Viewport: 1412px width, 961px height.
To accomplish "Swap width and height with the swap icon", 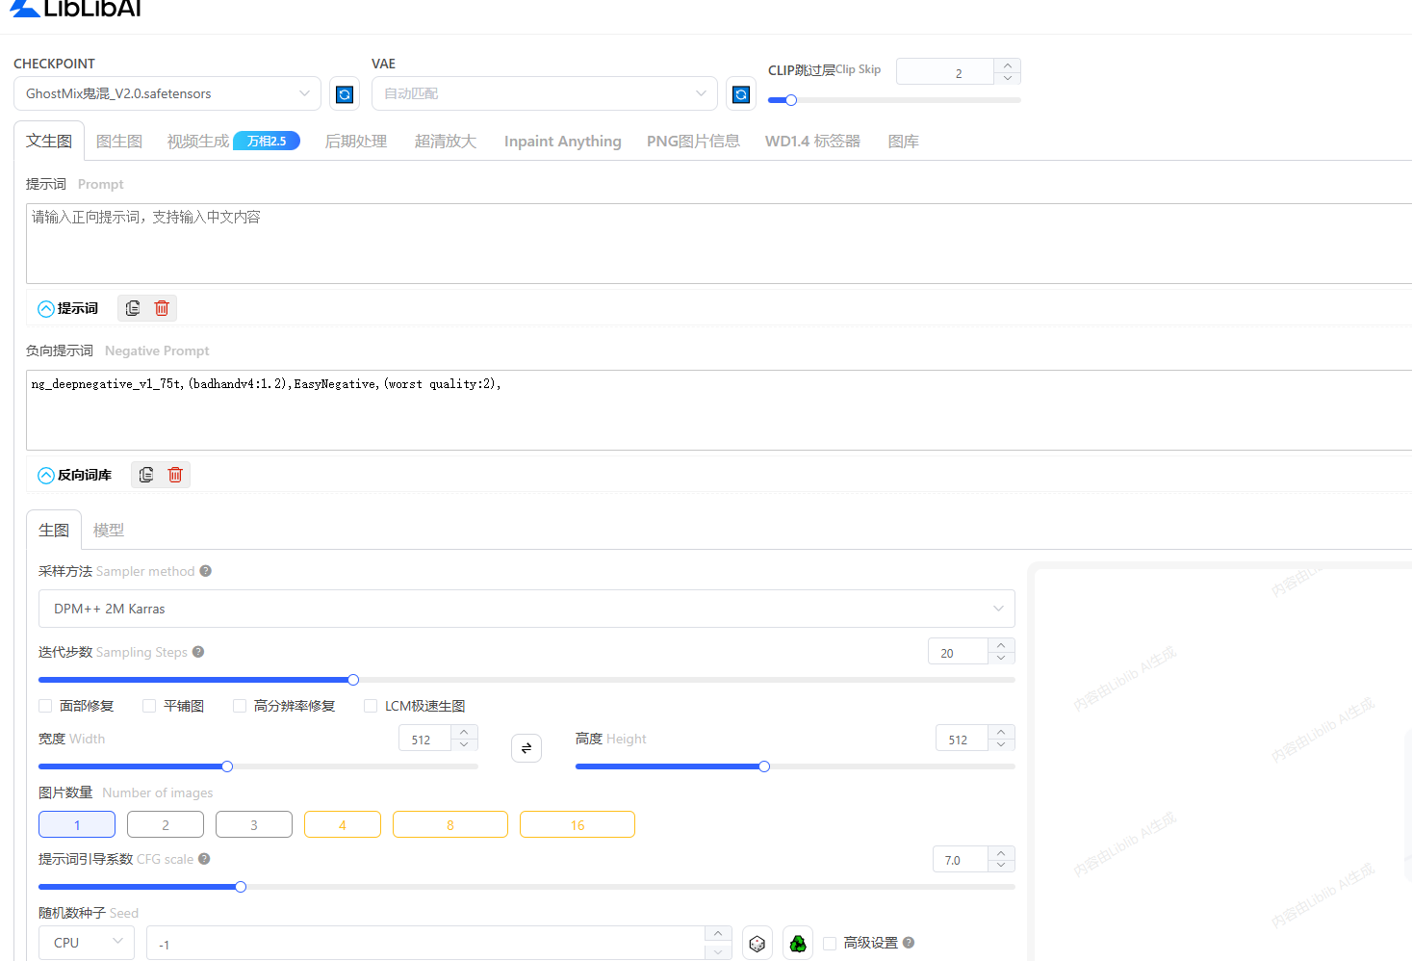I will (x=526, y=748).
